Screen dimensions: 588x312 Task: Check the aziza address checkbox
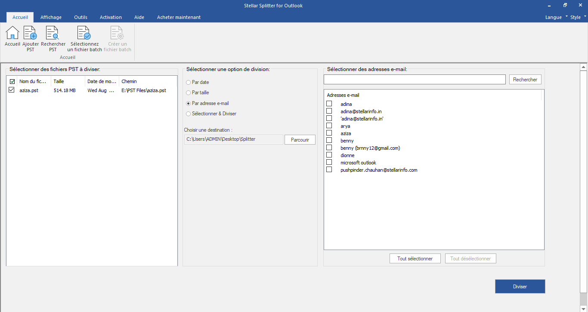pyautogui.click(x=329, y=133)
